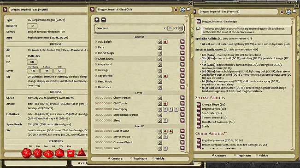Click the Fortitude +23 save button

click(x=33, y=71)
